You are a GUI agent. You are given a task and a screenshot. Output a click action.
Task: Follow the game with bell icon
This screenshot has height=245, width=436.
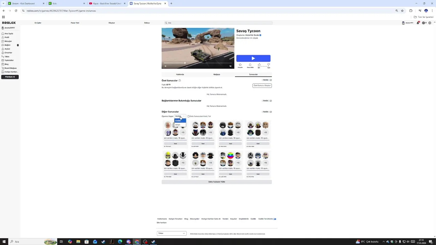coord(250,65)
